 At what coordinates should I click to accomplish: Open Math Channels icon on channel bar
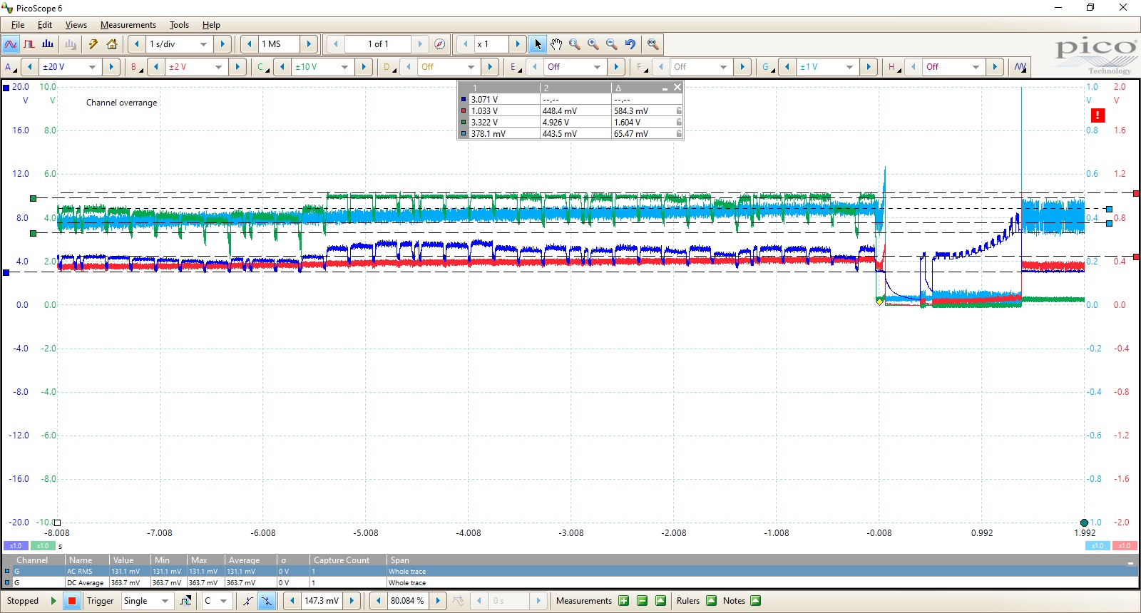coord(1020,67)
